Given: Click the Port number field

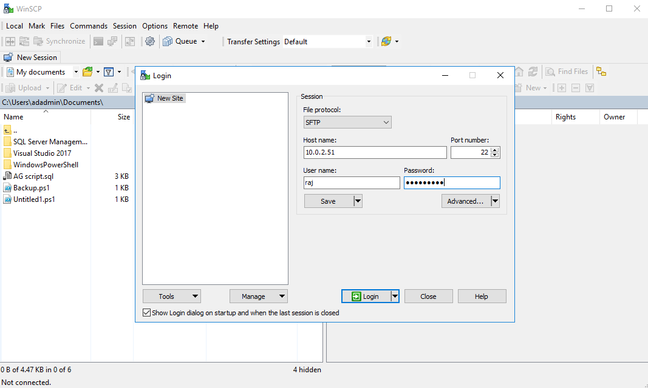Looking at the screenshot, I should coord(470,152).
